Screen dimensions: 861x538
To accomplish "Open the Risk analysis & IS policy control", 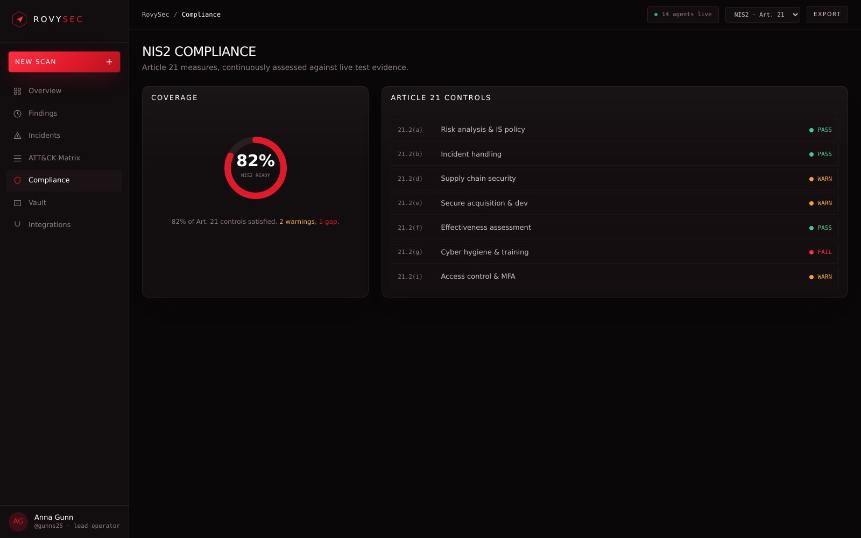I will (x=615, y=130).
